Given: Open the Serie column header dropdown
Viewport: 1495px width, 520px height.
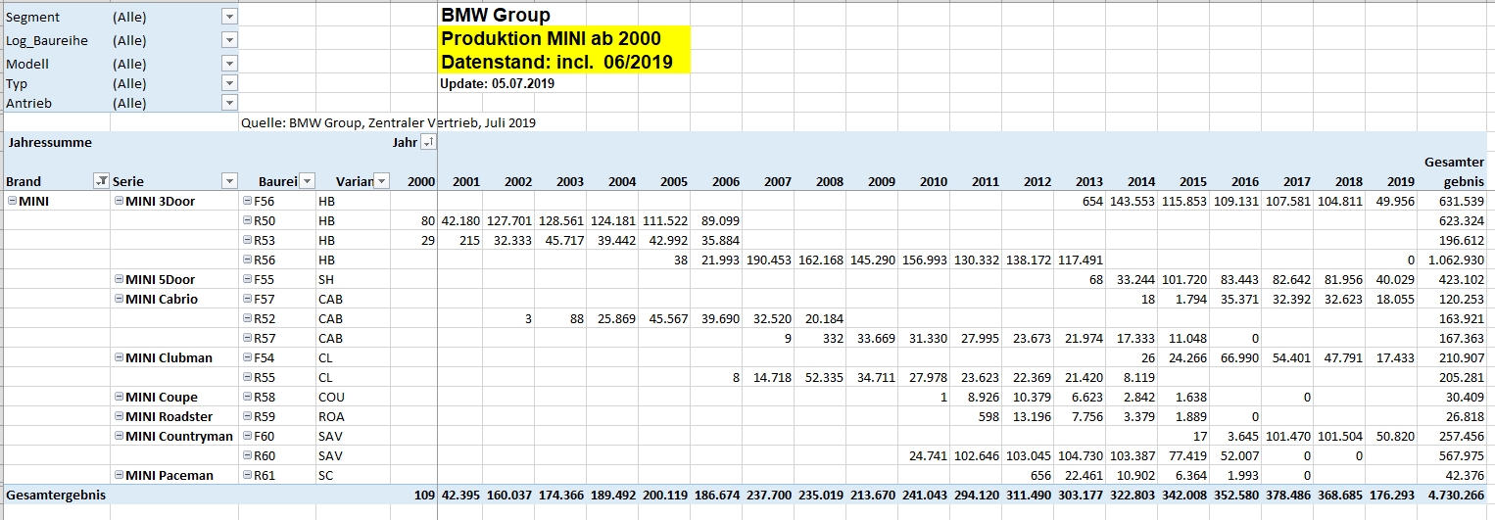Looking at the screenshot, I should coord(229,181).
